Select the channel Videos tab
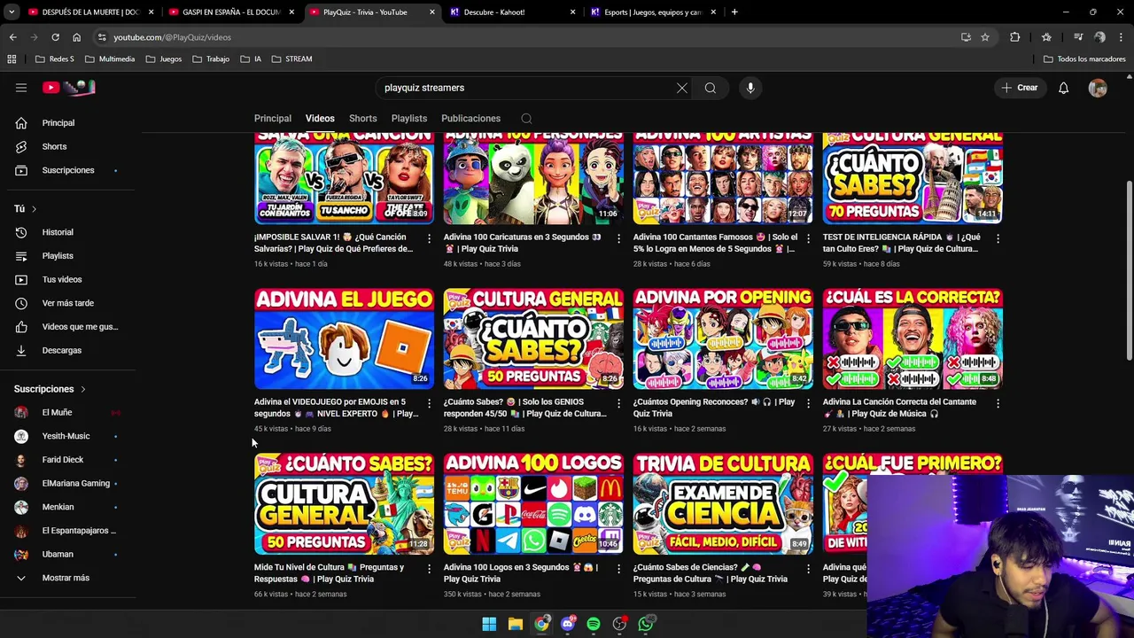The height and width of the screenshot is (638, 1134). (x=320, y=119)
